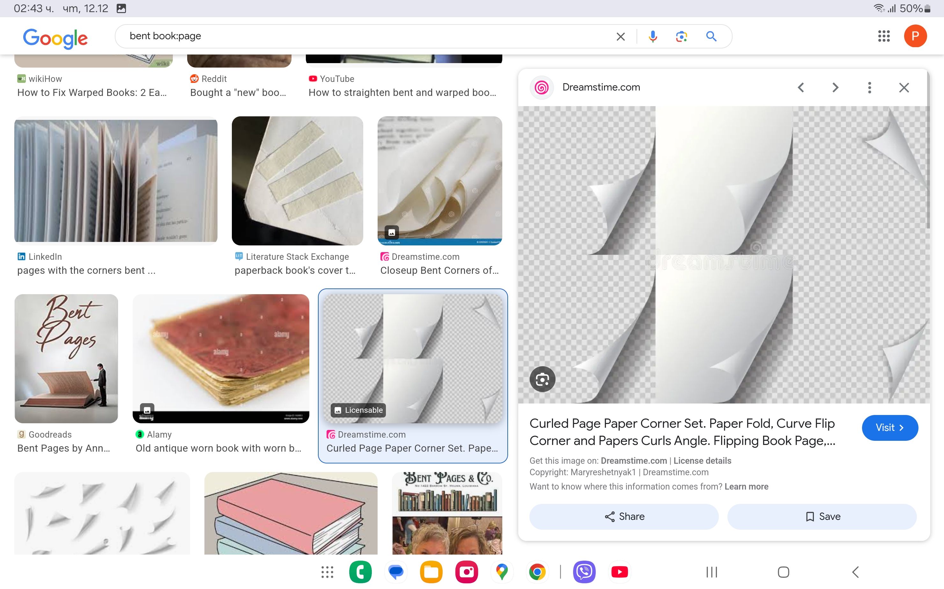Share the previewed image
The height and width of the screenshot is (589, 944).
[x=623, y=517]
